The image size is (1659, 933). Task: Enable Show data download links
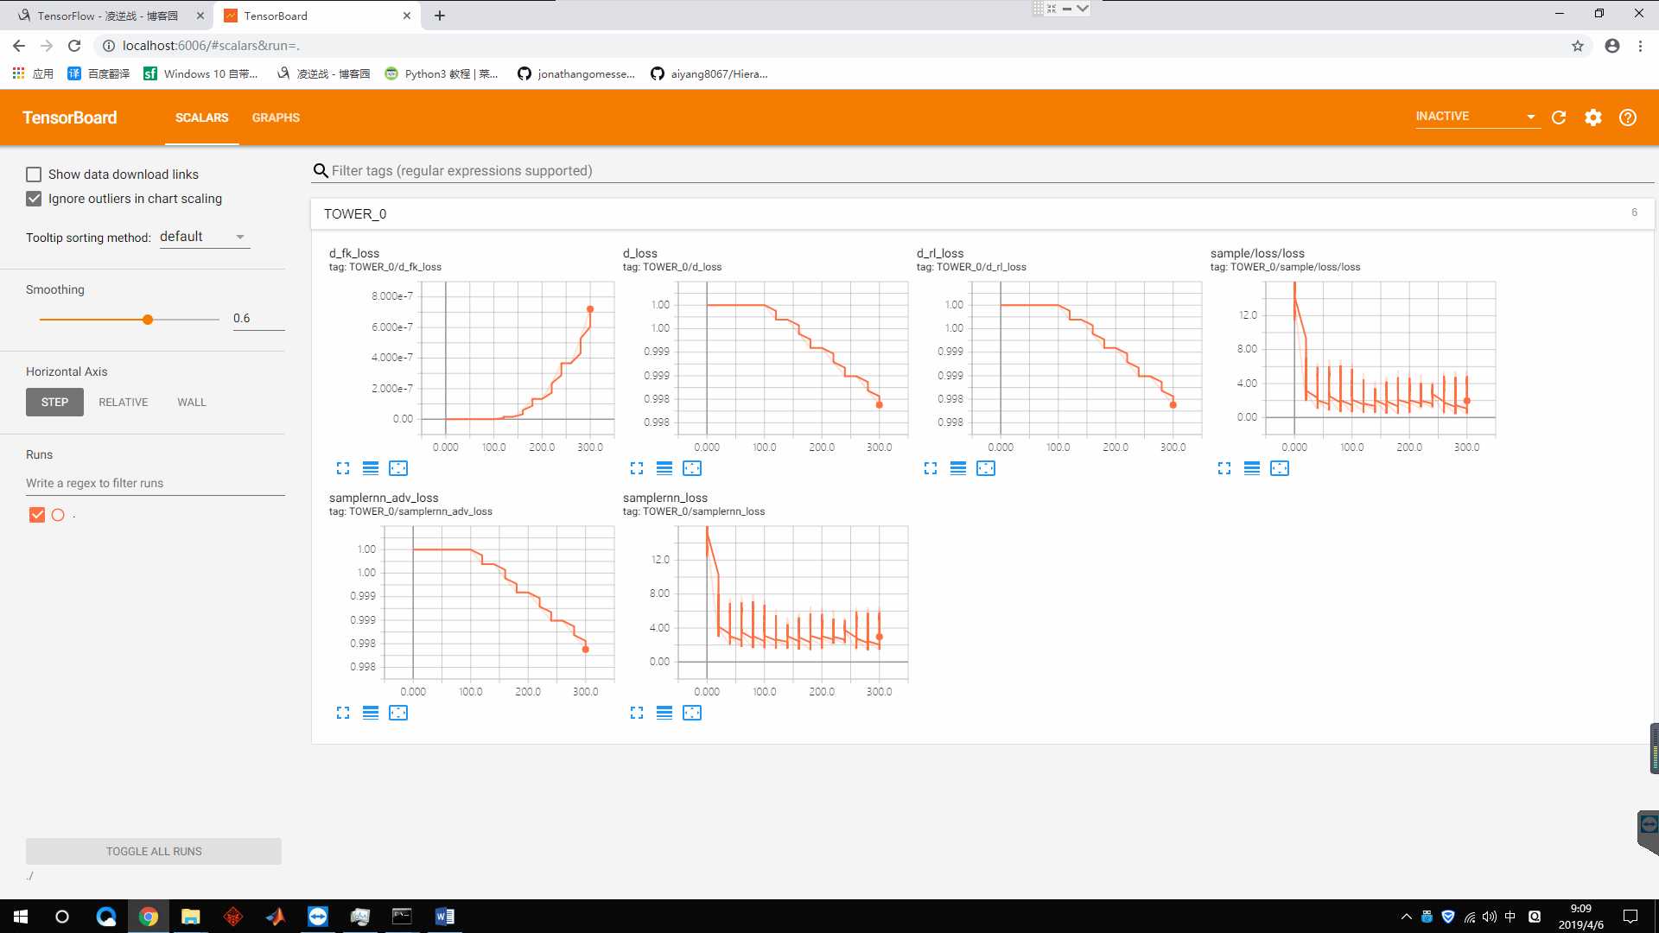tap(34, 175)
